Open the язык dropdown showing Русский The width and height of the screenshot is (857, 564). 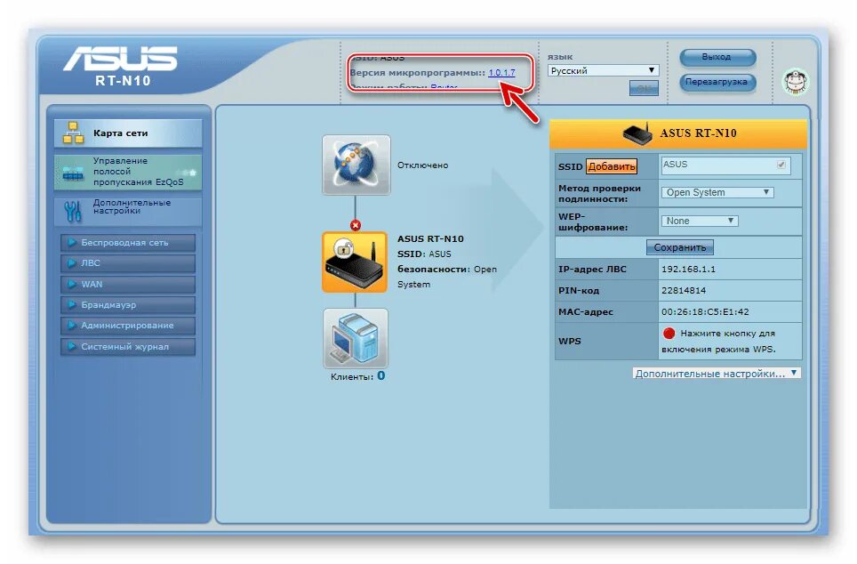pyautogui.click(x=603, y=69)
